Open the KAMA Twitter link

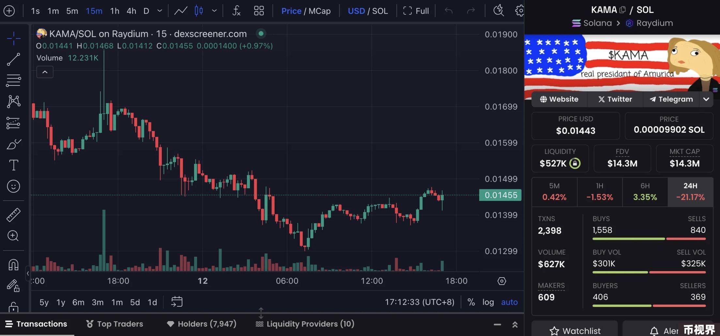[x=615, y=99]
